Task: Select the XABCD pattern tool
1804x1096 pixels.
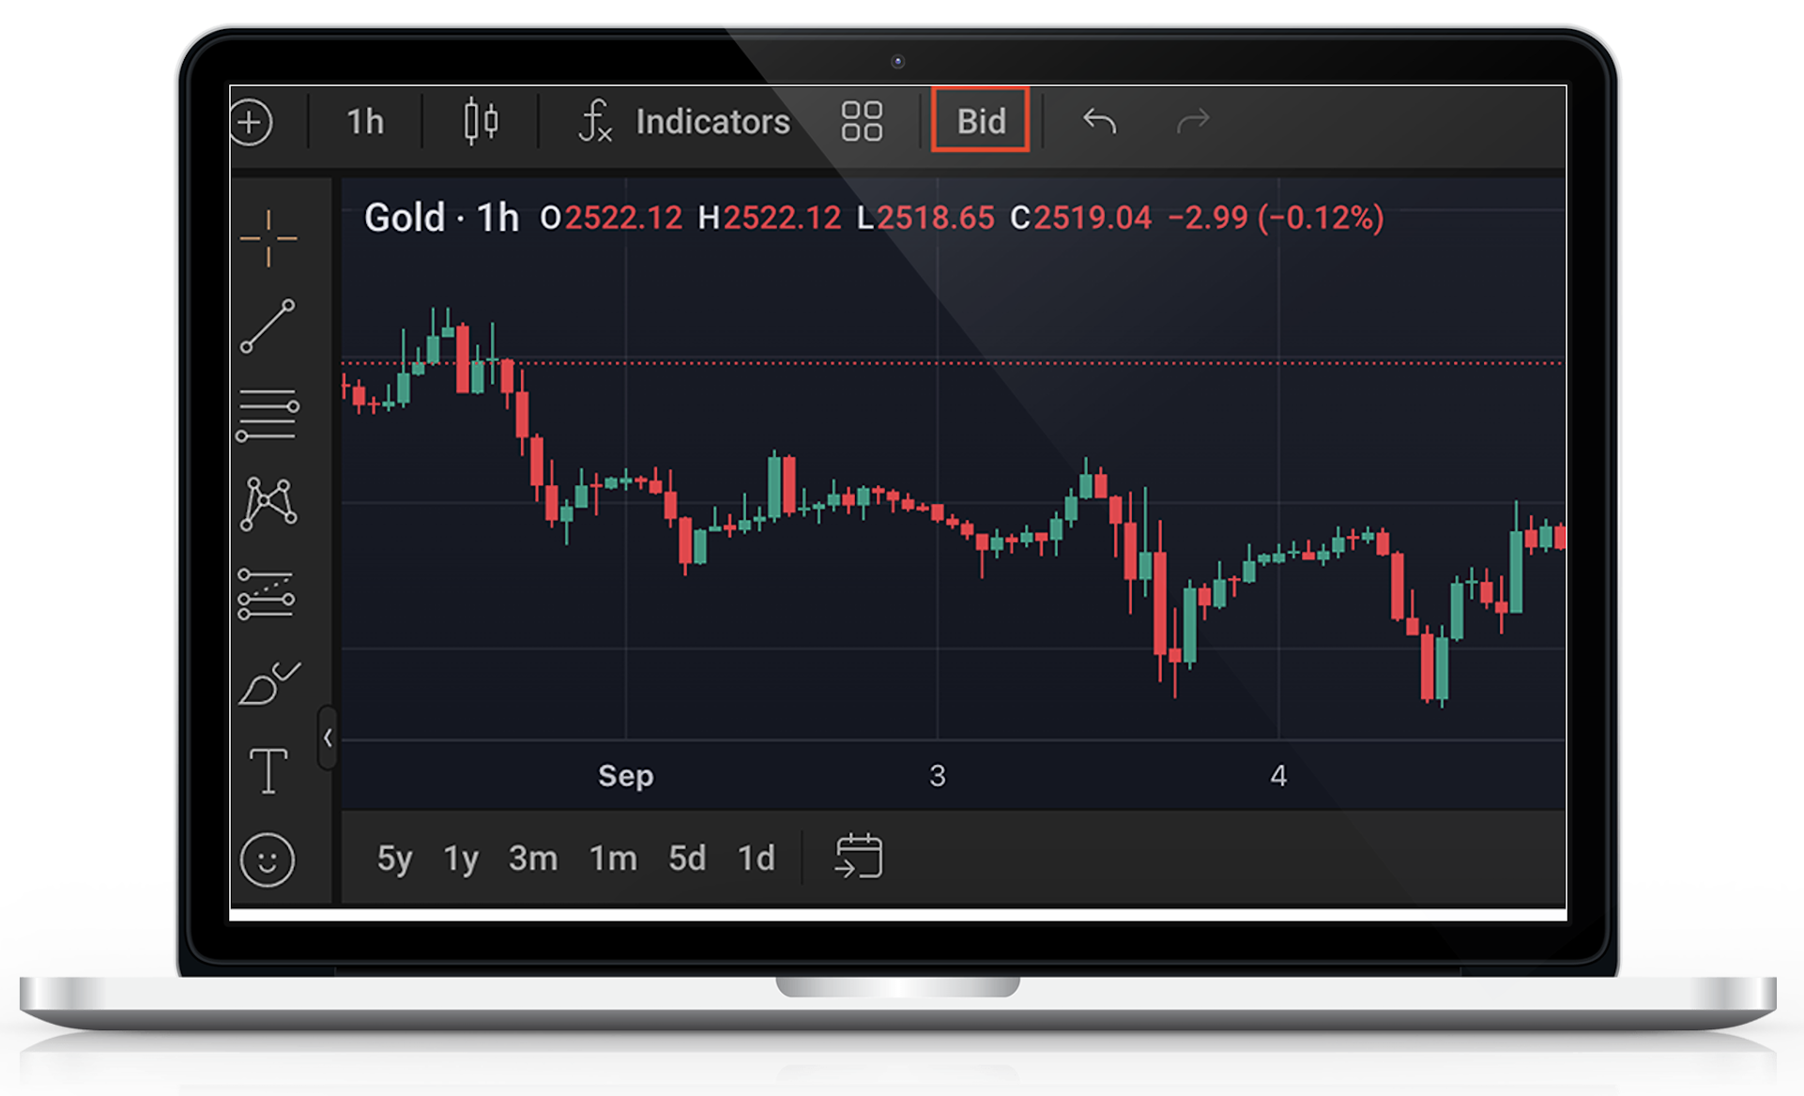Action: (268, 504)
